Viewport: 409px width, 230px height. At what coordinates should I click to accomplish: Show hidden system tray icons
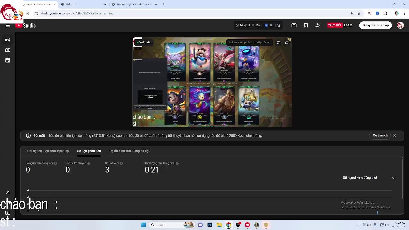coord(359,225)
